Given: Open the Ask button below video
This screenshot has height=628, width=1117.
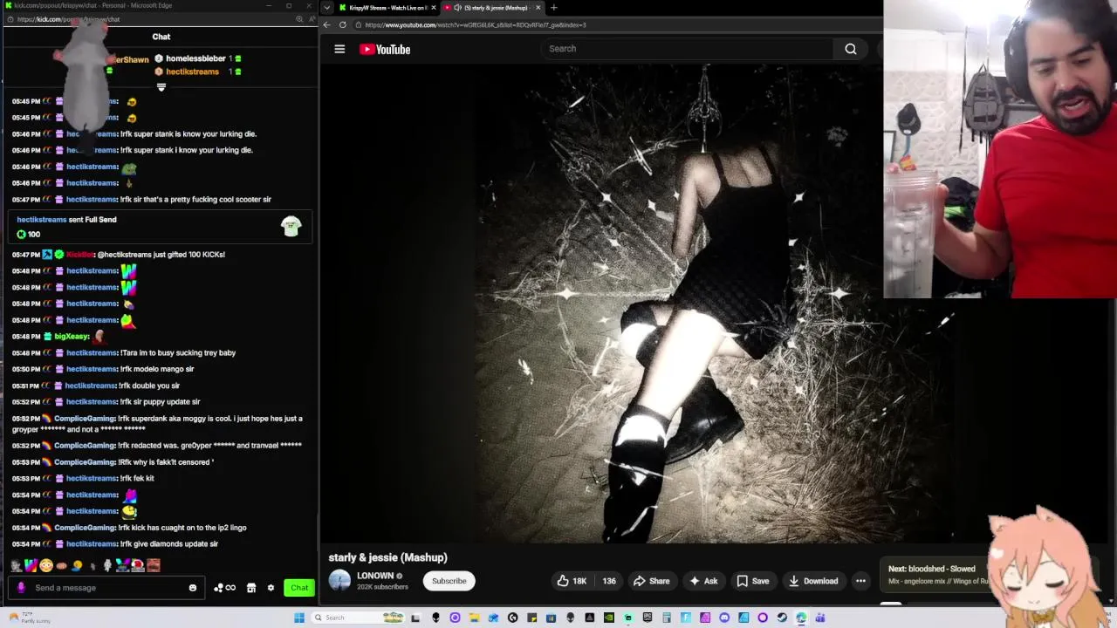Looking at the screenshot, I should [703, 581].
